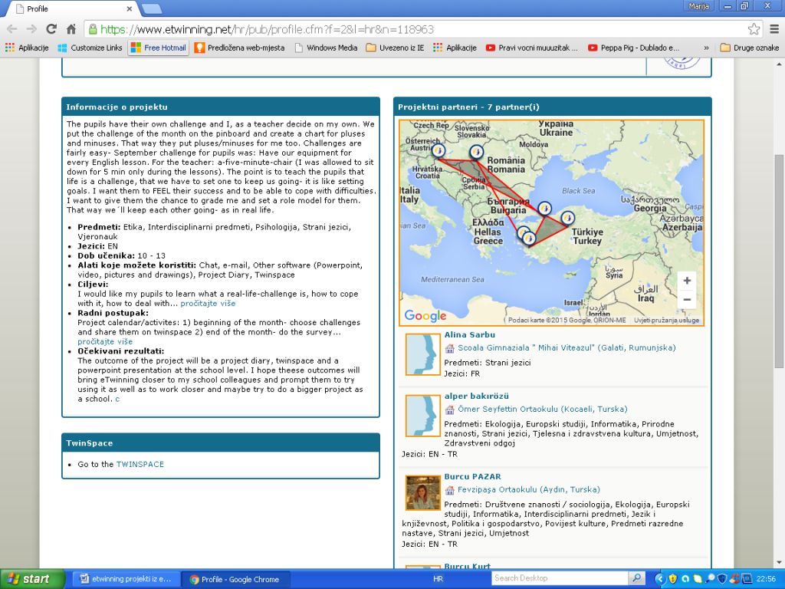Click the desktop search magnifier button

[636, 578]
